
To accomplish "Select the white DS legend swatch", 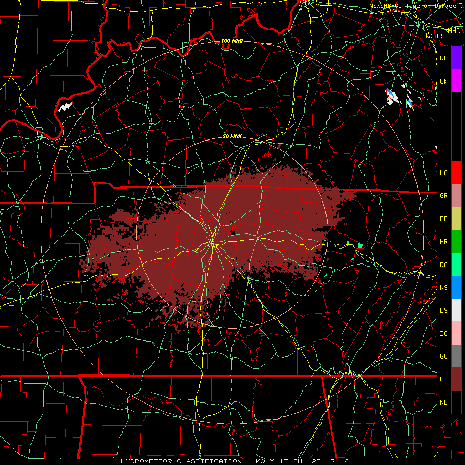I will (x=456, y=310).
